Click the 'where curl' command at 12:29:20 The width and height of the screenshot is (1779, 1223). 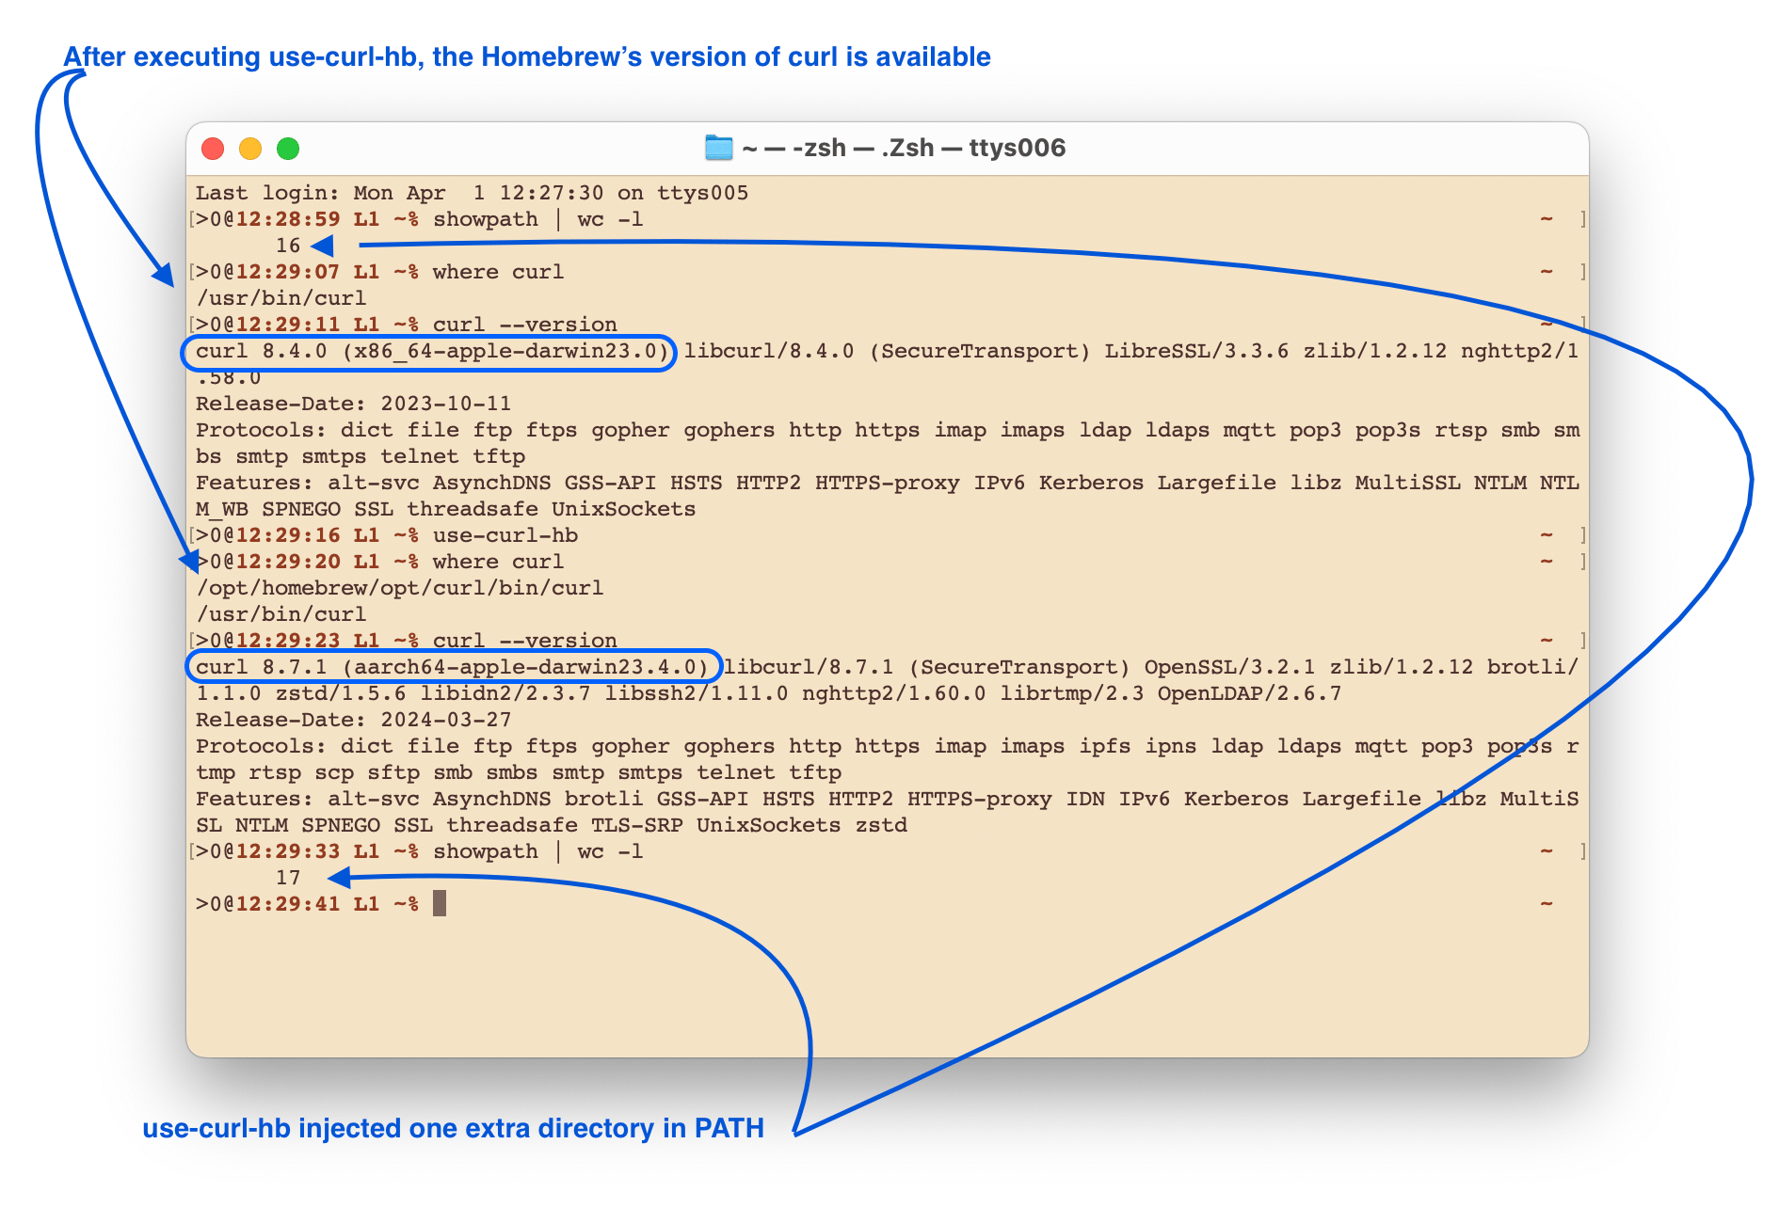498,562
